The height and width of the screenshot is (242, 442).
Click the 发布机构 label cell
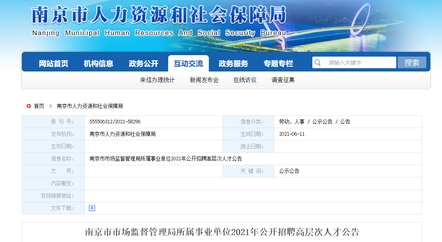coord(53,134)
